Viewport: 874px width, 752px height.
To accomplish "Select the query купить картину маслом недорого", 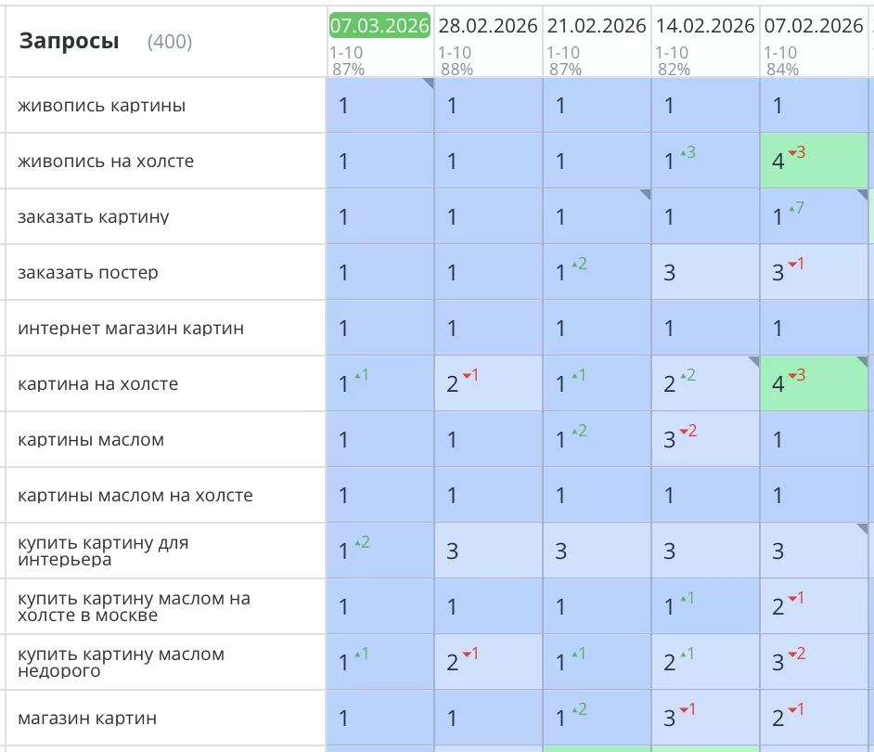I will [121, 662].
